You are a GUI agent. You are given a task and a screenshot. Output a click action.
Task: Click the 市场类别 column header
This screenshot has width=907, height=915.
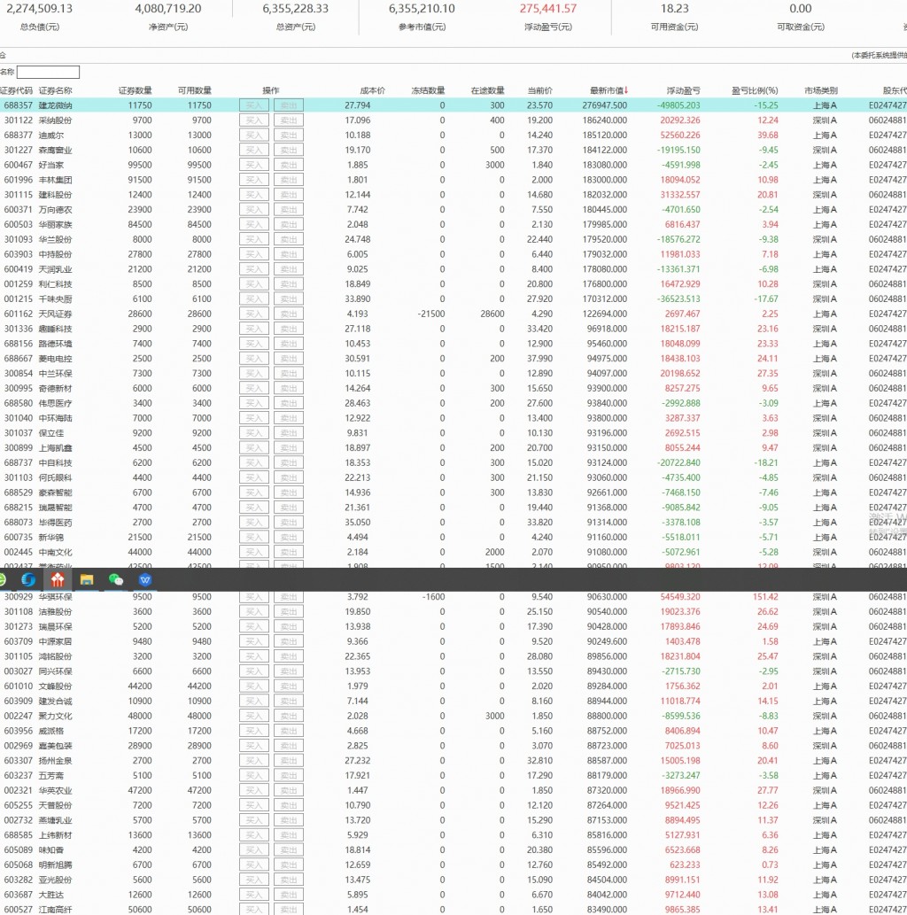pos(820,90)
